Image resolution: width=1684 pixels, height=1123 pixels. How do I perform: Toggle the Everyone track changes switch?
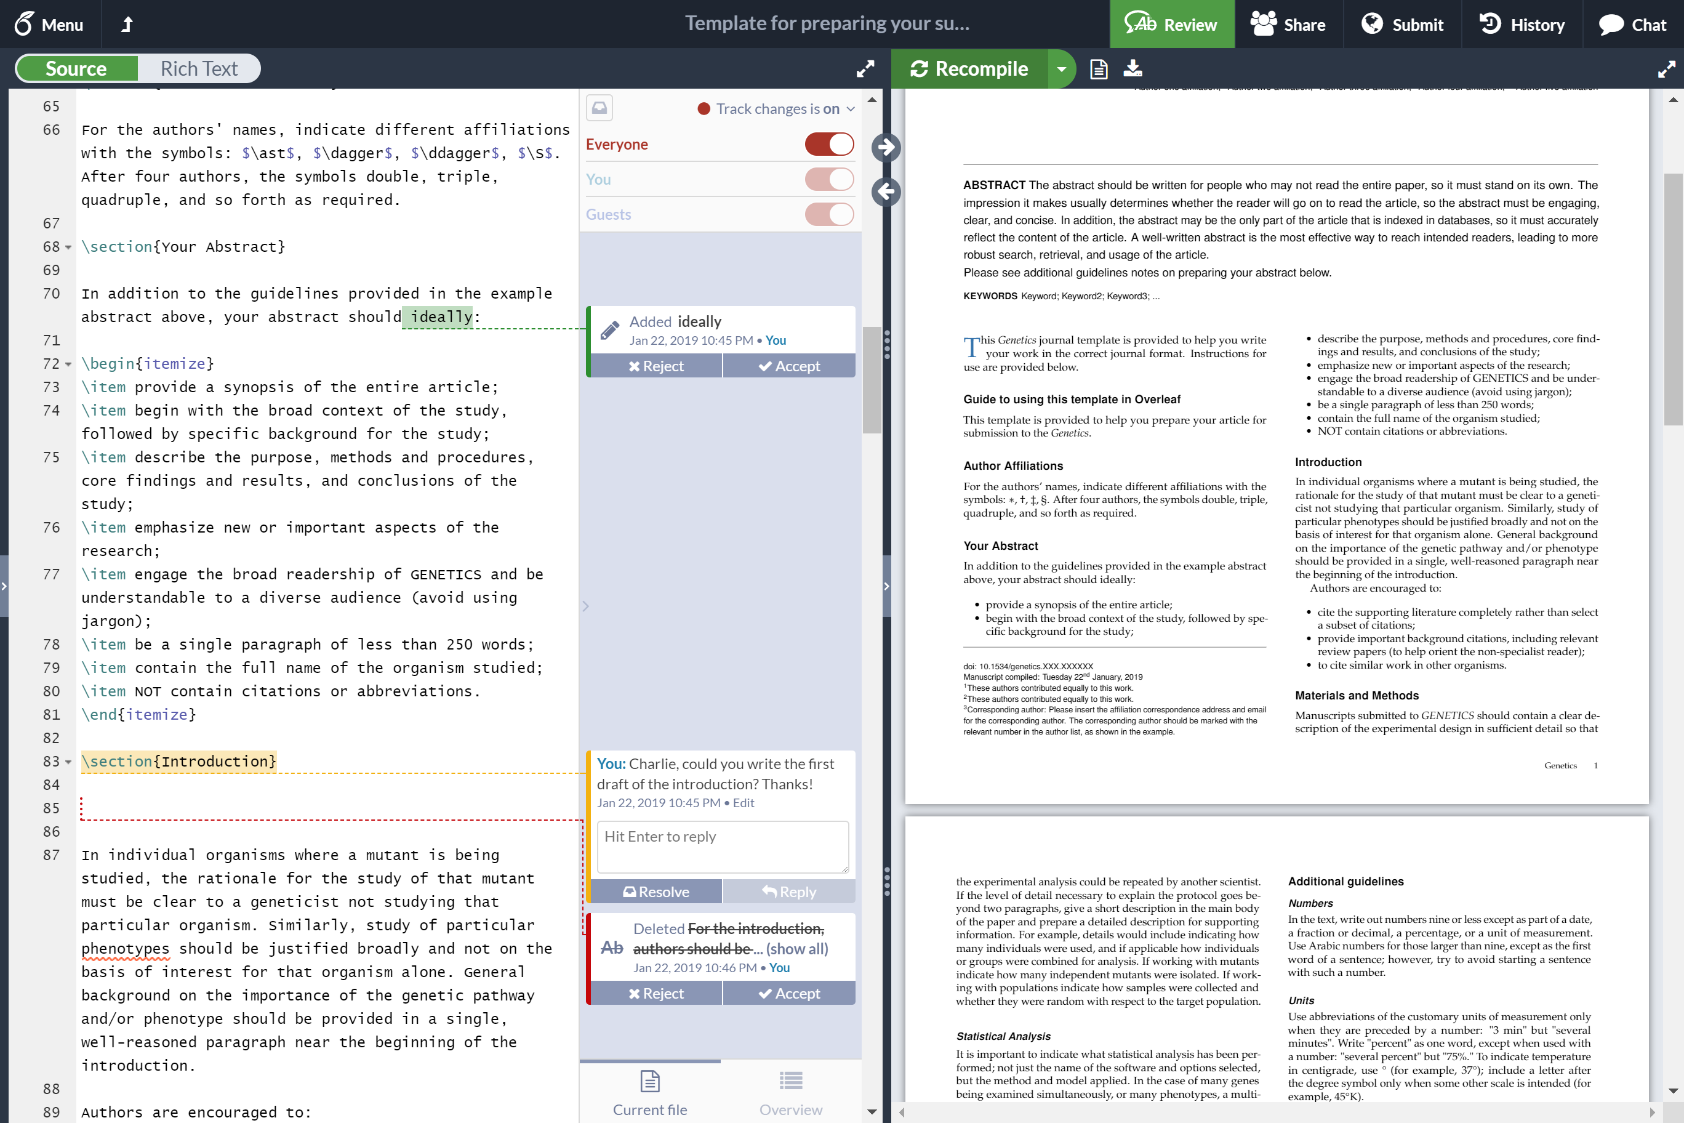(830, 144)
